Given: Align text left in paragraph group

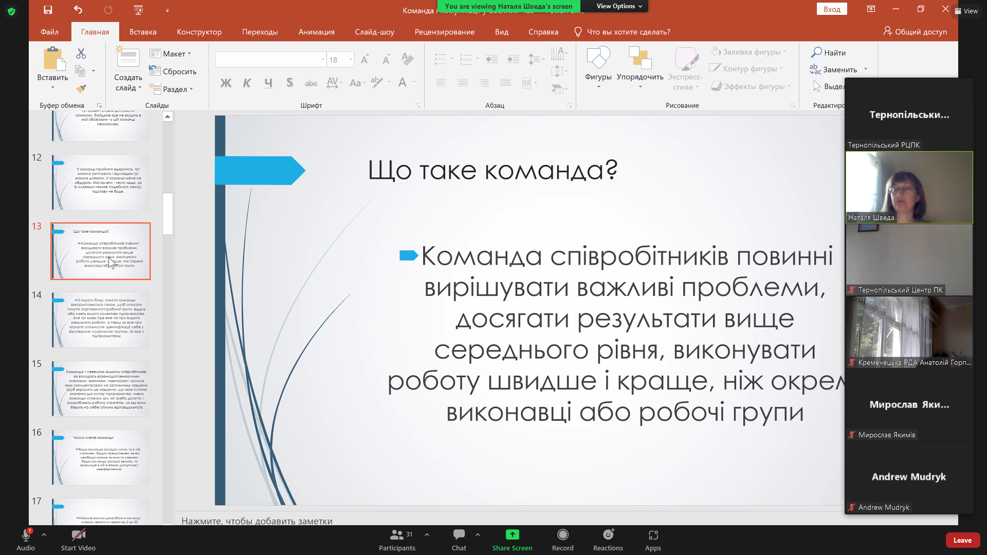Looking at the screenshot, I should coord(441,83).
